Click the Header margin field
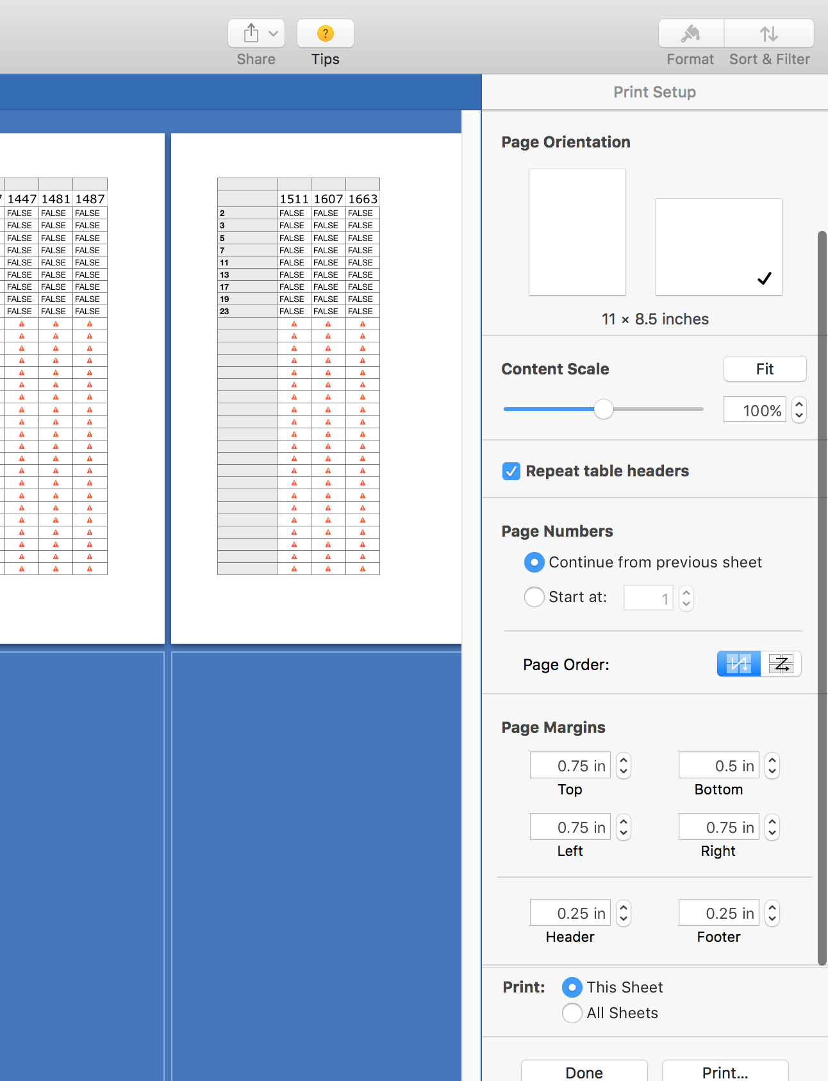The height and width of the screenshot is (1081, 828). point(570,912)
